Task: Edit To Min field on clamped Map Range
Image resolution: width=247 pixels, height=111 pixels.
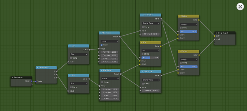Action: pos(109,59)
